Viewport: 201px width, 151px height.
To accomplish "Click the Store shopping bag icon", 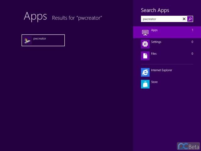I will pyautogui.click(x=145, y=84).
